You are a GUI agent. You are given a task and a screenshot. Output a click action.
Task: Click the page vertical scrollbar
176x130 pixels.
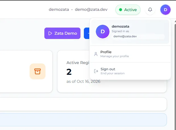(175, 76)
